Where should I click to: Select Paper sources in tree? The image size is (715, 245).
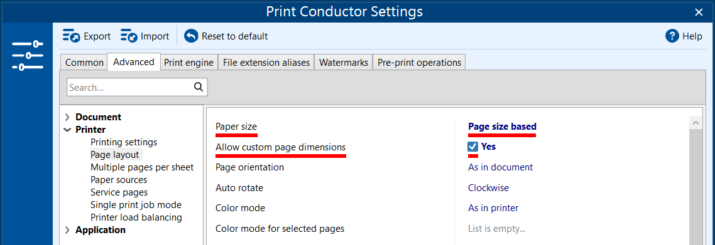[119, 180]
